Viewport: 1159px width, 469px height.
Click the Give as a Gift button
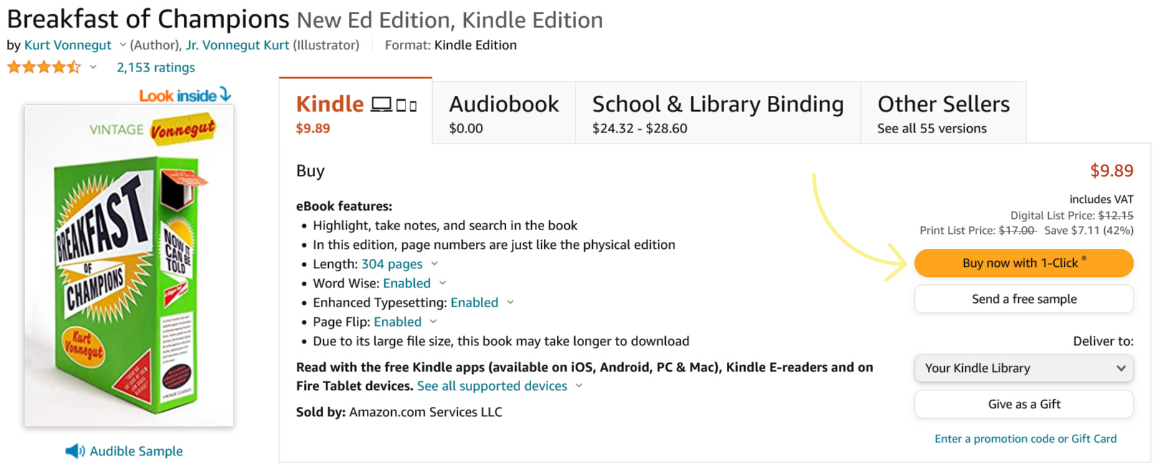[x=1023, y=404]
